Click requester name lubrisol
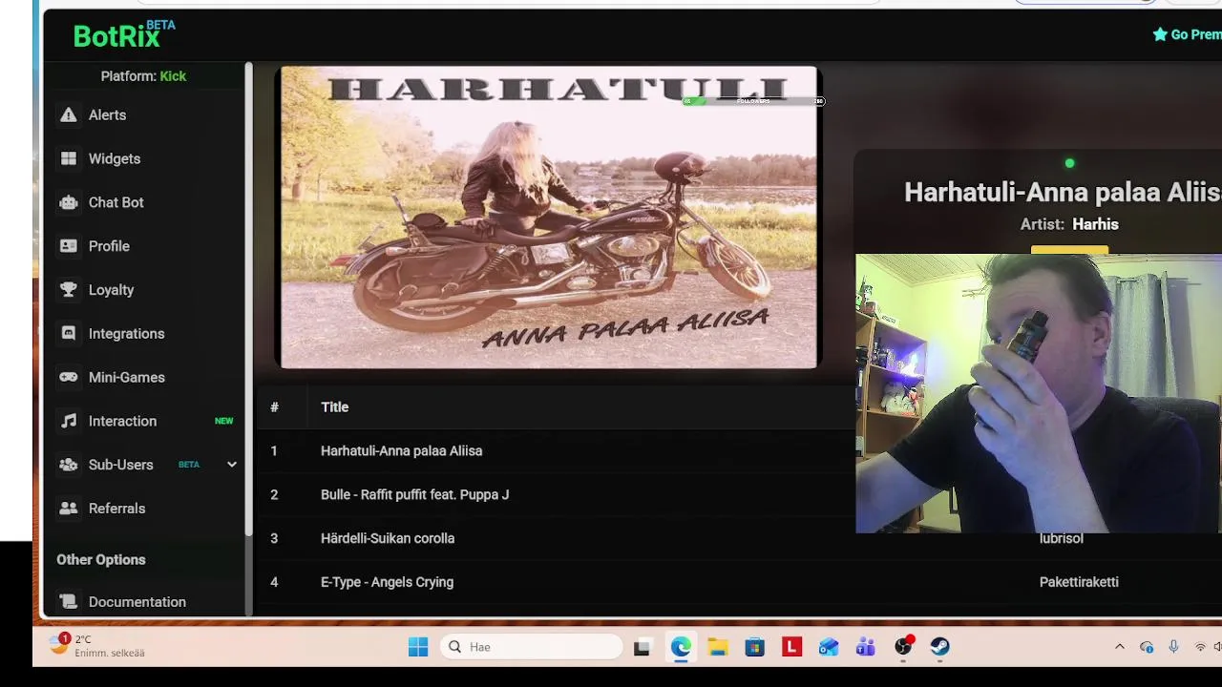 [x=1061, y=539]
